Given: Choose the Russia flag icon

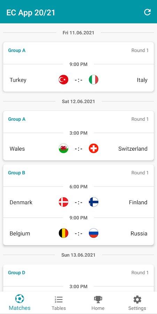Looking at the screenshot, I should click(94, 233).
